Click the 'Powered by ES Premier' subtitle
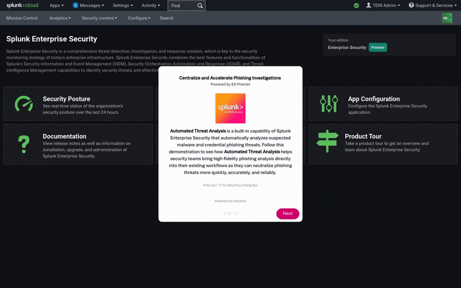The image size is (461, 288). pyautogui.click(x=230, y=84)
